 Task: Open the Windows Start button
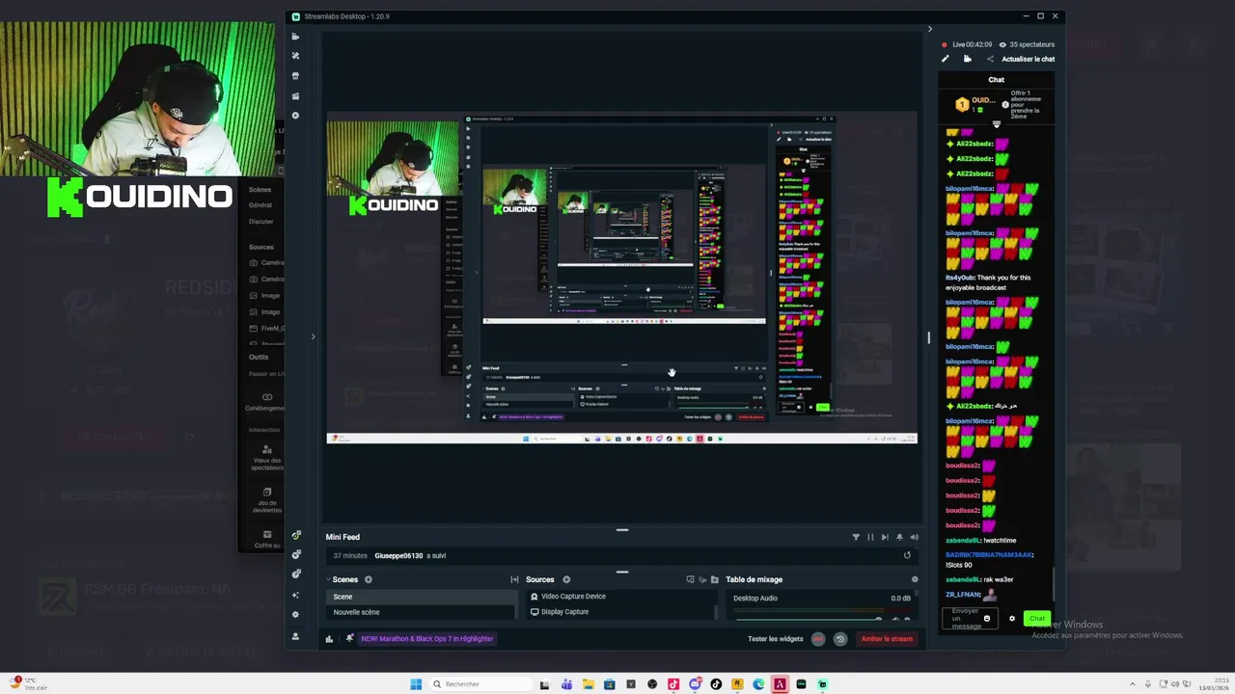[x=416, y=684]
